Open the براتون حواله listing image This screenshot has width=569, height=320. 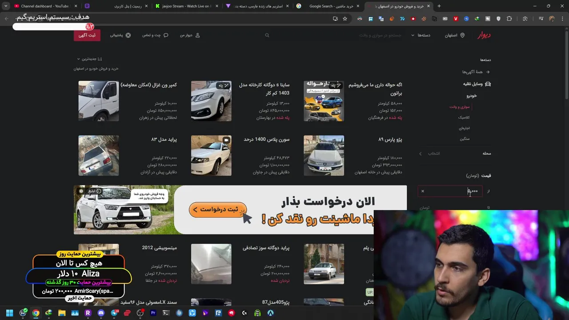click(324, 101)
